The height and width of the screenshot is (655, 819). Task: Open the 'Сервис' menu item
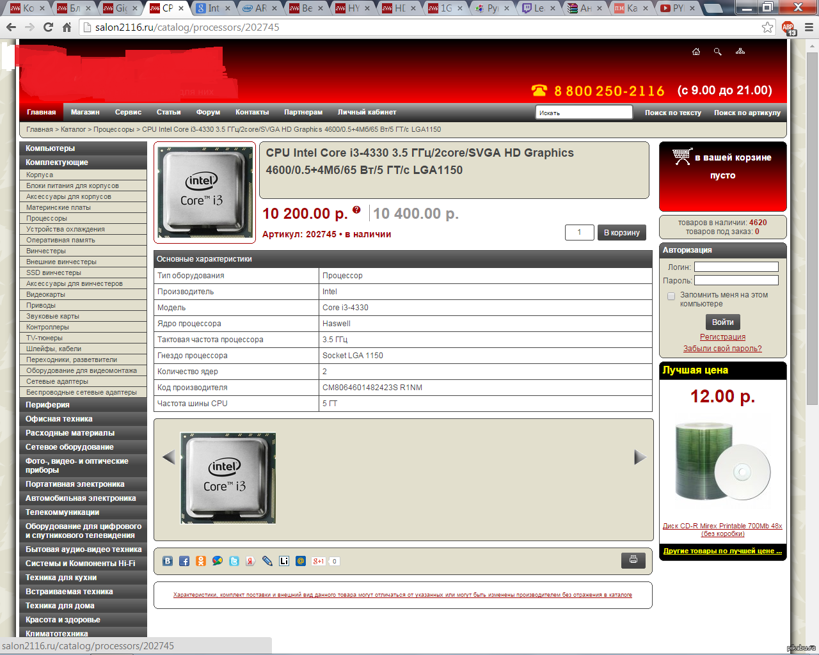point(128,112)
